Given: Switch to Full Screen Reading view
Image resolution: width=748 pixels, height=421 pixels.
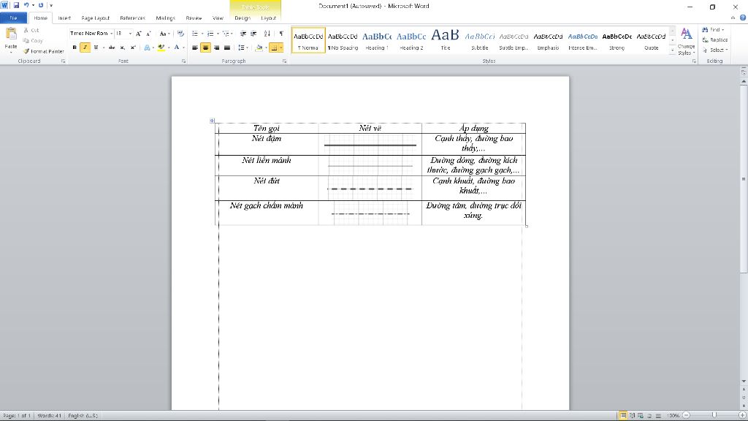Looking at the screenshot, I should click(632, 416).
